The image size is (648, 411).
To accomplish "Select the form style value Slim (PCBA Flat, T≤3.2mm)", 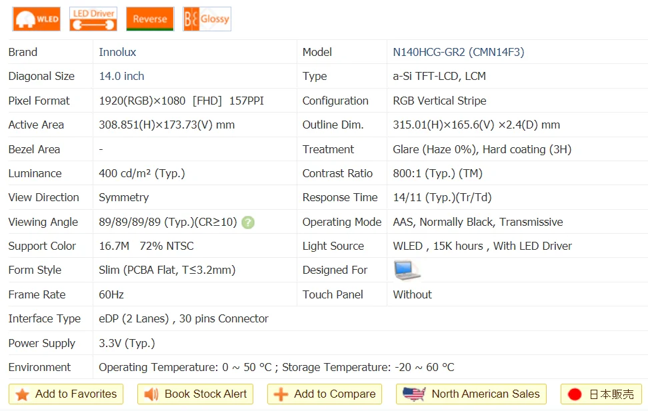I will coord(167,270).
